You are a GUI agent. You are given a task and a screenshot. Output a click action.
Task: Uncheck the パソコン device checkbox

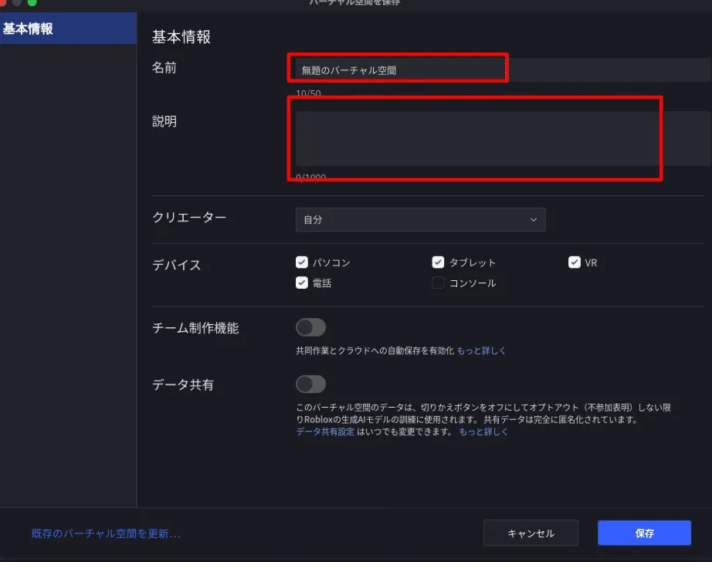[302, 262]
